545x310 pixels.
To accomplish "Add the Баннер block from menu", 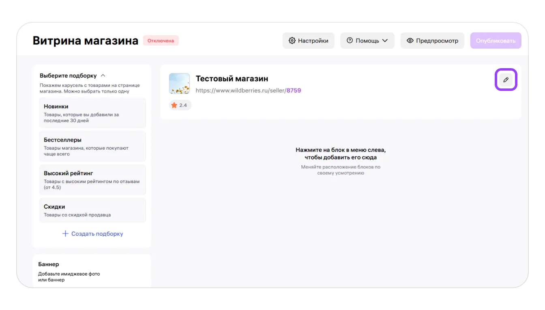I will point(92,271).
